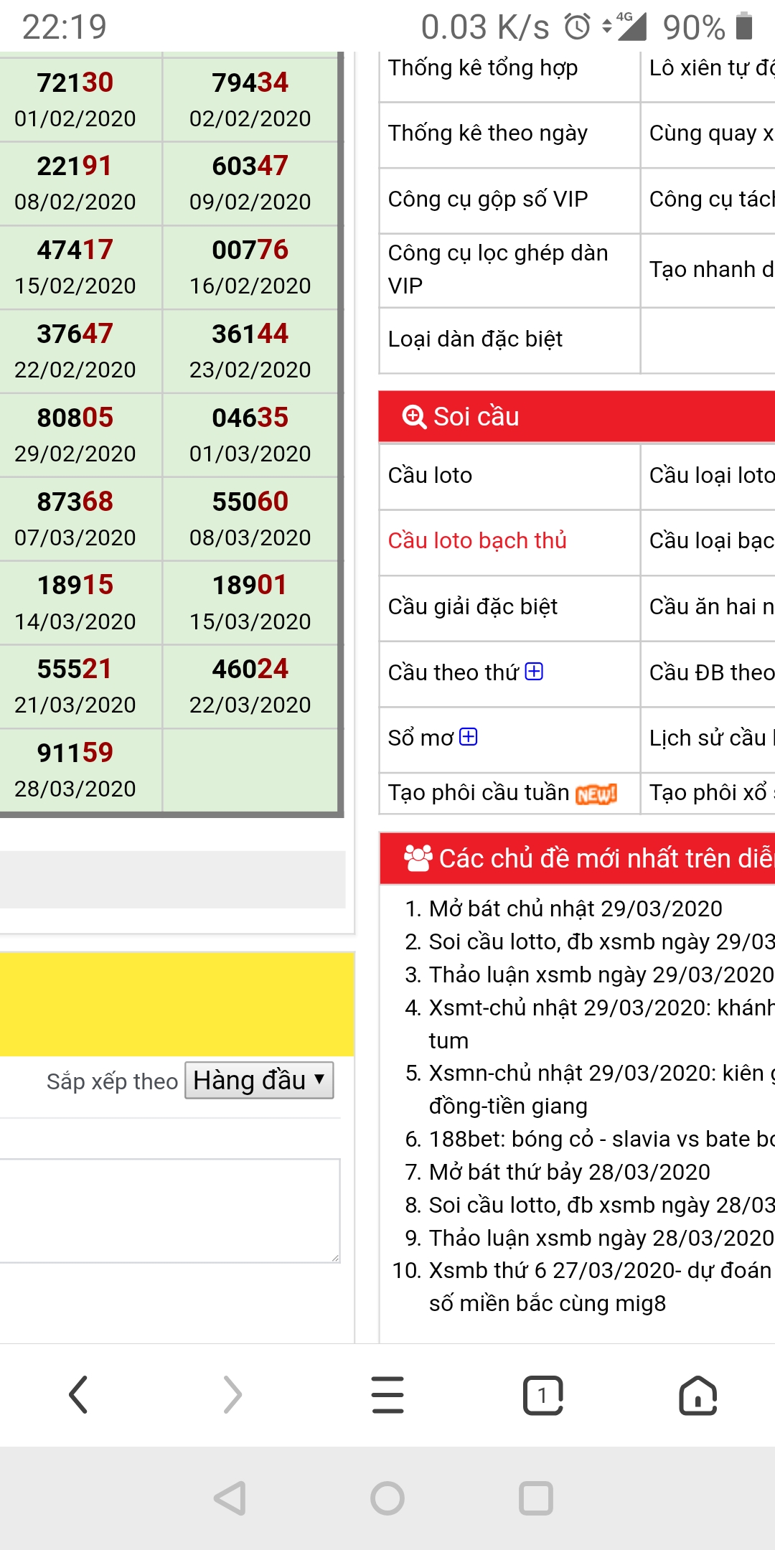The image size is (775, 1550).
Task: Open the browser hamburger menu
Action: click(387, 1395)
